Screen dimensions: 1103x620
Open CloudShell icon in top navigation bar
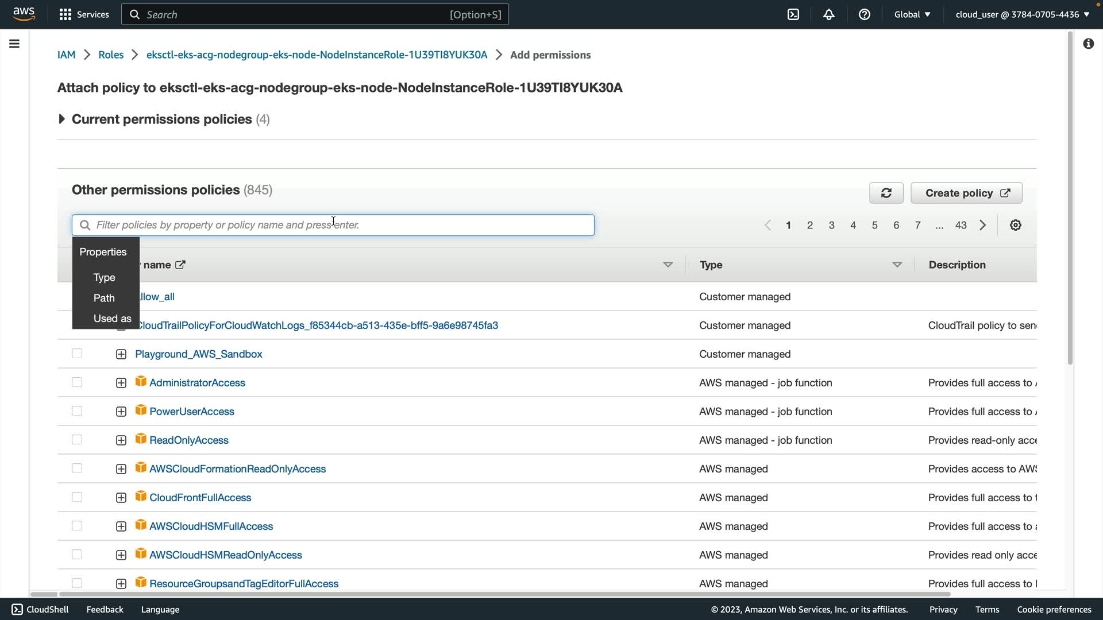pyautogui.click(x=793, y=14)
